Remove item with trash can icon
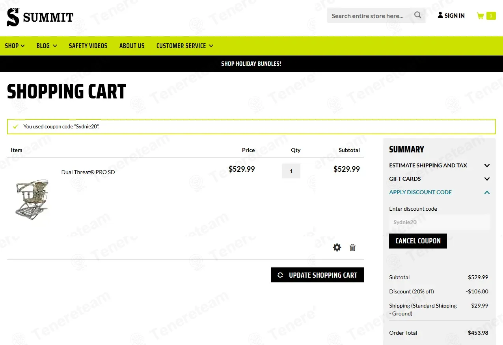 pos(352,247)
